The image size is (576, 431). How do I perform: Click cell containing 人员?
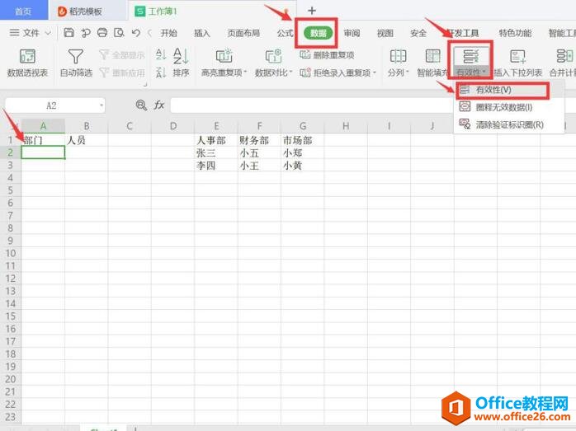(87, 140)
